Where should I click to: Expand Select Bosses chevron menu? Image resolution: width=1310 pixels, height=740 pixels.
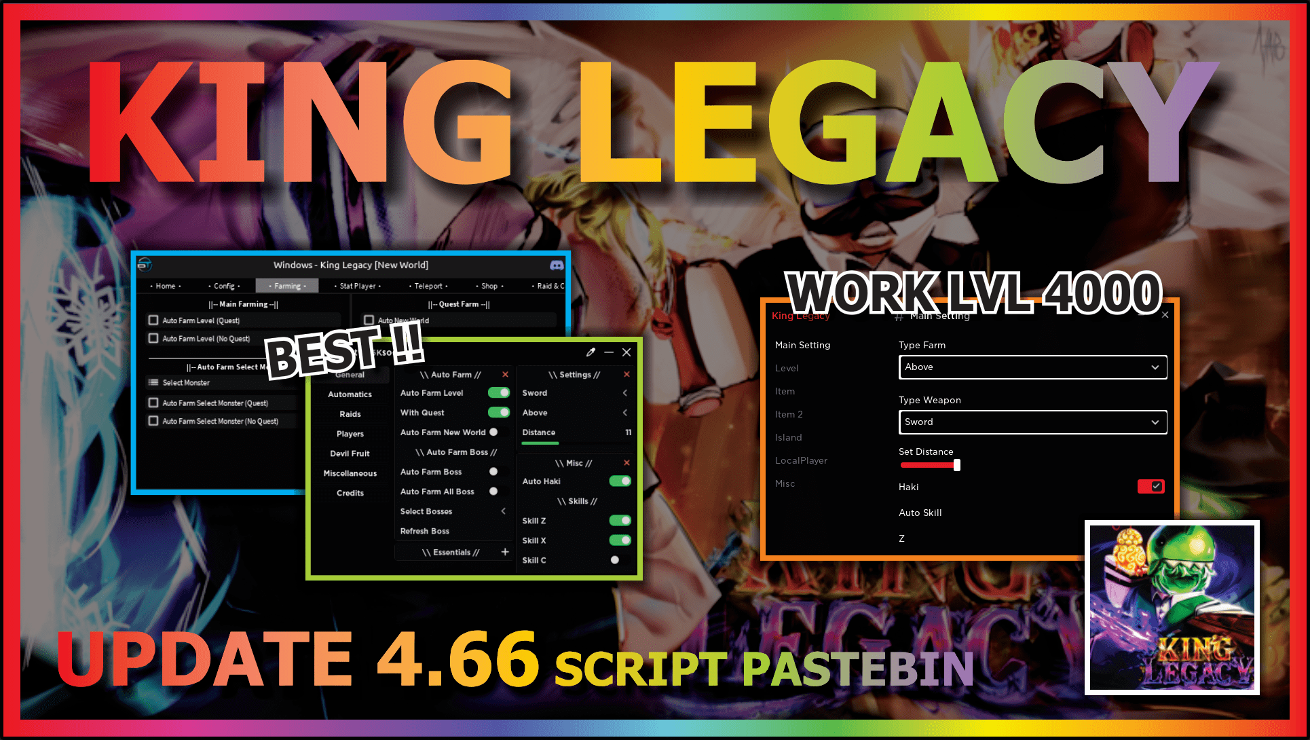point(504,511)
